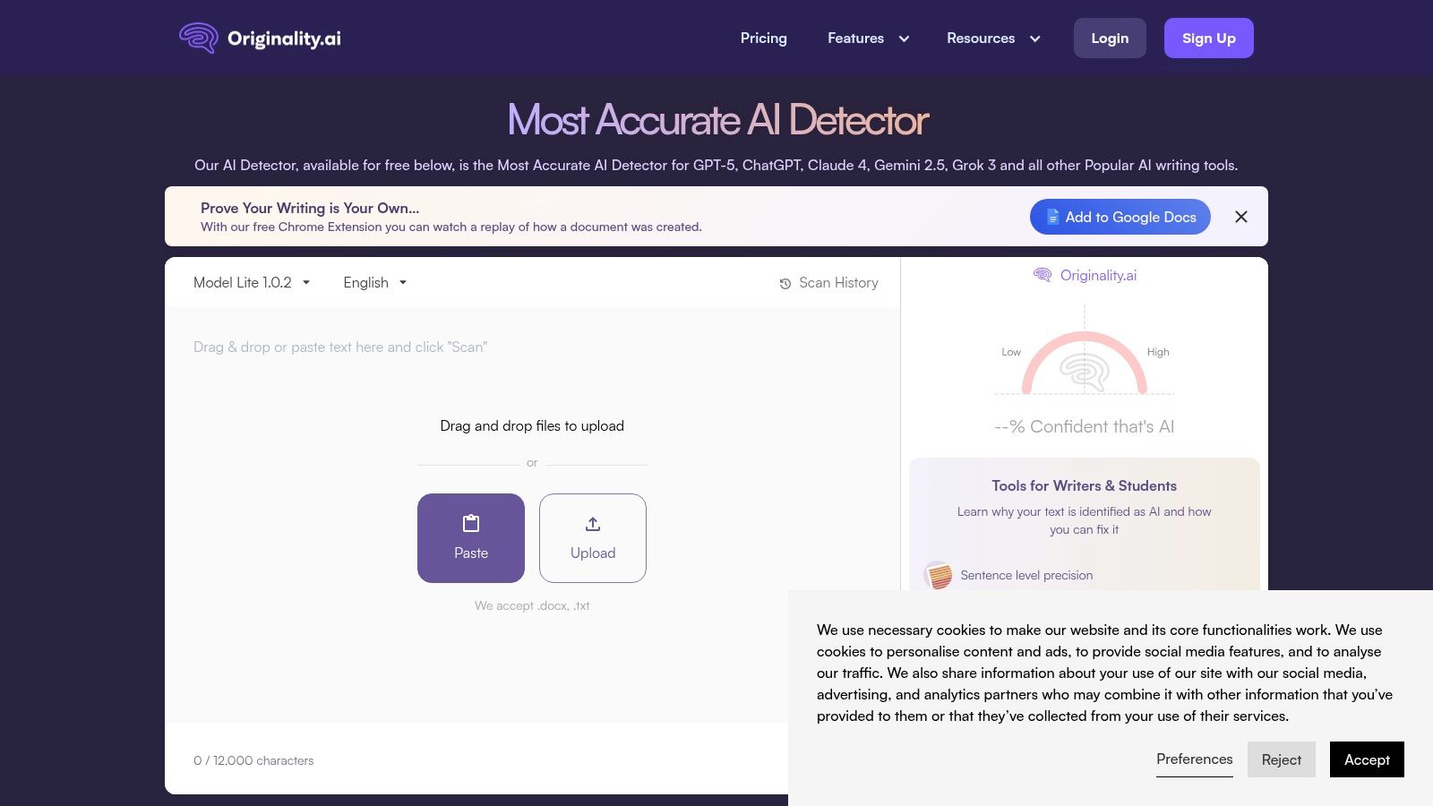The height and width of the screenshot is (806, 1433).
Task: Dismiss the Chrome Extension banner
Action: (1241, 217)
